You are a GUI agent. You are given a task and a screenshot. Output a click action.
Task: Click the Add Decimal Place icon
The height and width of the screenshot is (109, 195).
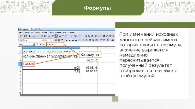tap(94, 40)
